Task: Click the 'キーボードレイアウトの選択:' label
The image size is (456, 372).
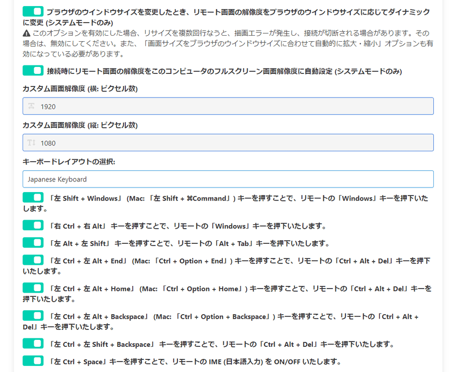Action: tap(69, 162)
